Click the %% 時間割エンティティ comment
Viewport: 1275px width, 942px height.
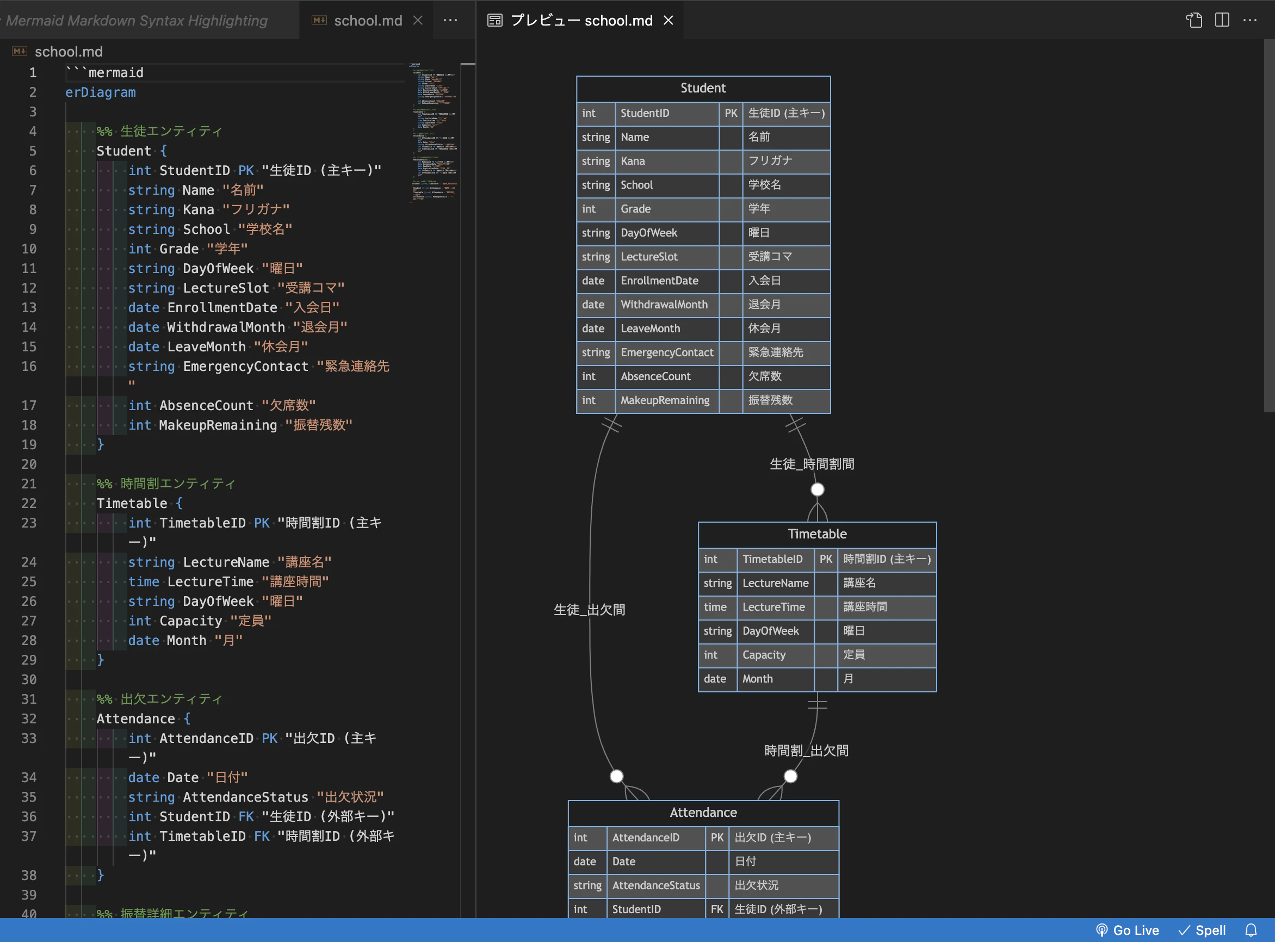(165, 484)
